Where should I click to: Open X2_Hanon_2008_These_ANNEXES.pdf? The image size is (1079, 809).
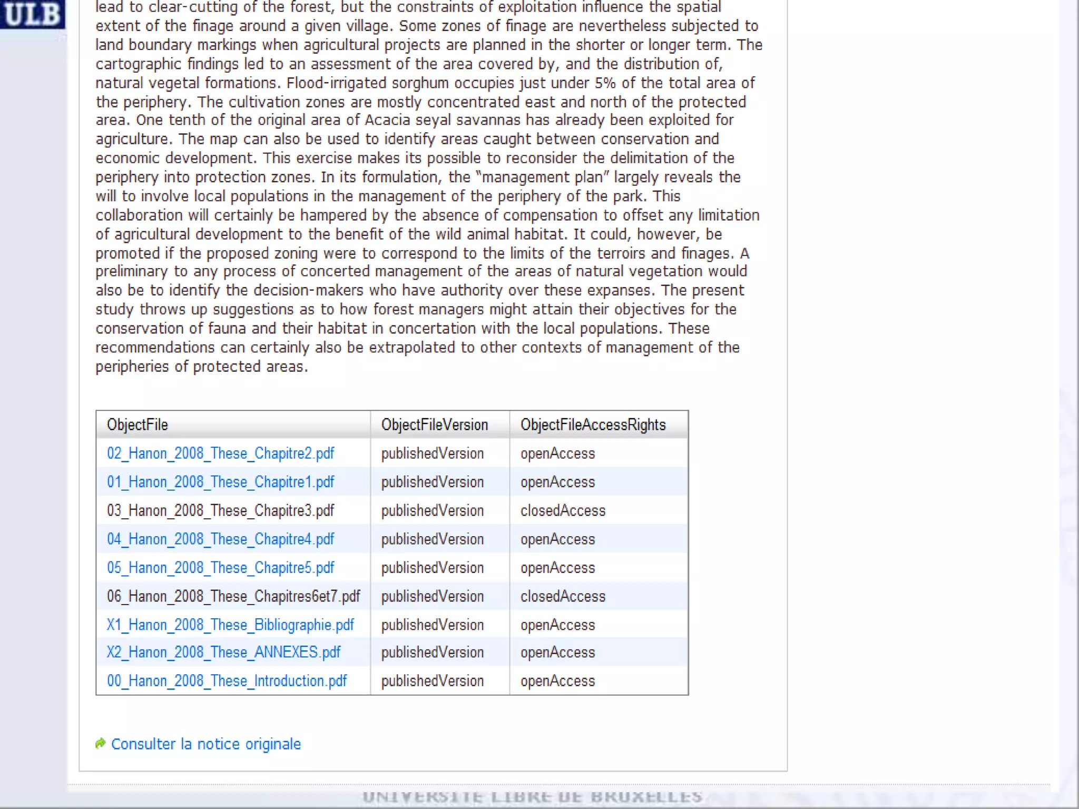point(223,653)
